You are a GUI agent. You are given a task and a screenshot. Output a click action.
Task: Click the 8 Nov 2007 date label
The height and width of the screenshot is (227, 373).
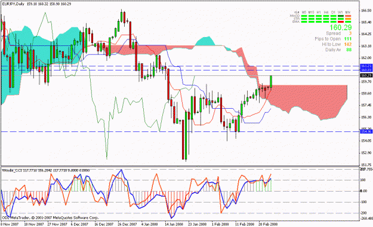[10, 225]
